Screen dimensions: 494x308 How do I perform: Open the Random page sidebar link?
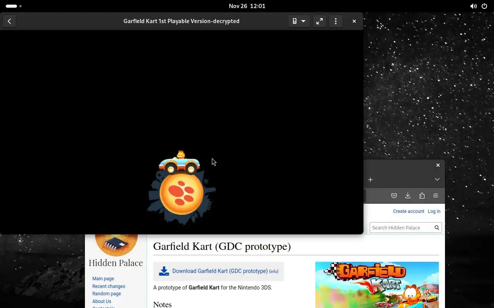[x=107, y=294]
